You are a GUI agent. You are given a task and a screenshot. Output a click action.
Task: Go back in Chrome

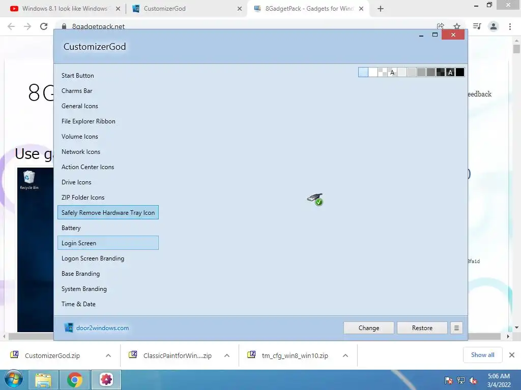(x=11, y=26)
